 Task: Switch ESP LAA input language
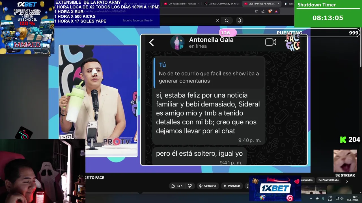pos(330,198)
